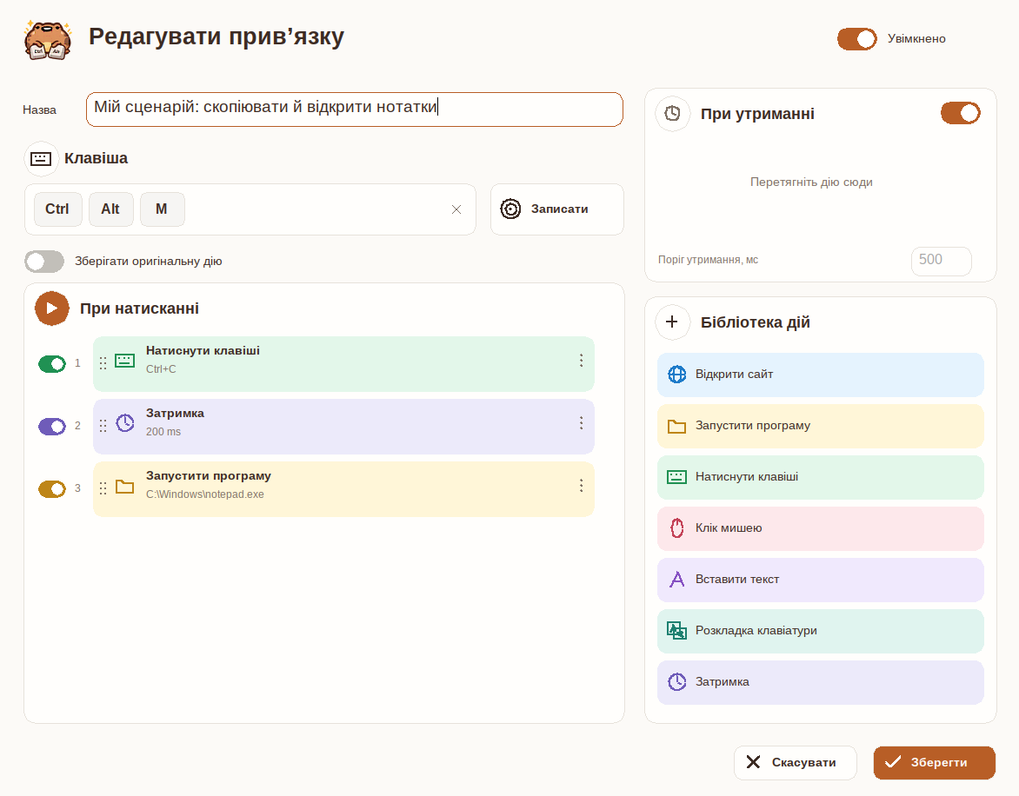This screenshot has width=1019, height=796.
Task: Open options menu for notepad.exe step
Action: point(581,486)
